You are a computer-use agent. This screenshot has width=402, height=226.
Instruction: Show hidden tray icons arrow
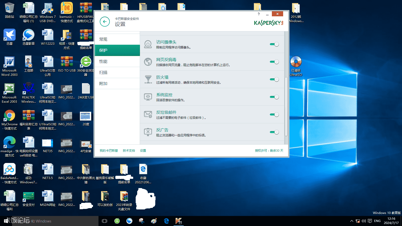click(351, 221)
